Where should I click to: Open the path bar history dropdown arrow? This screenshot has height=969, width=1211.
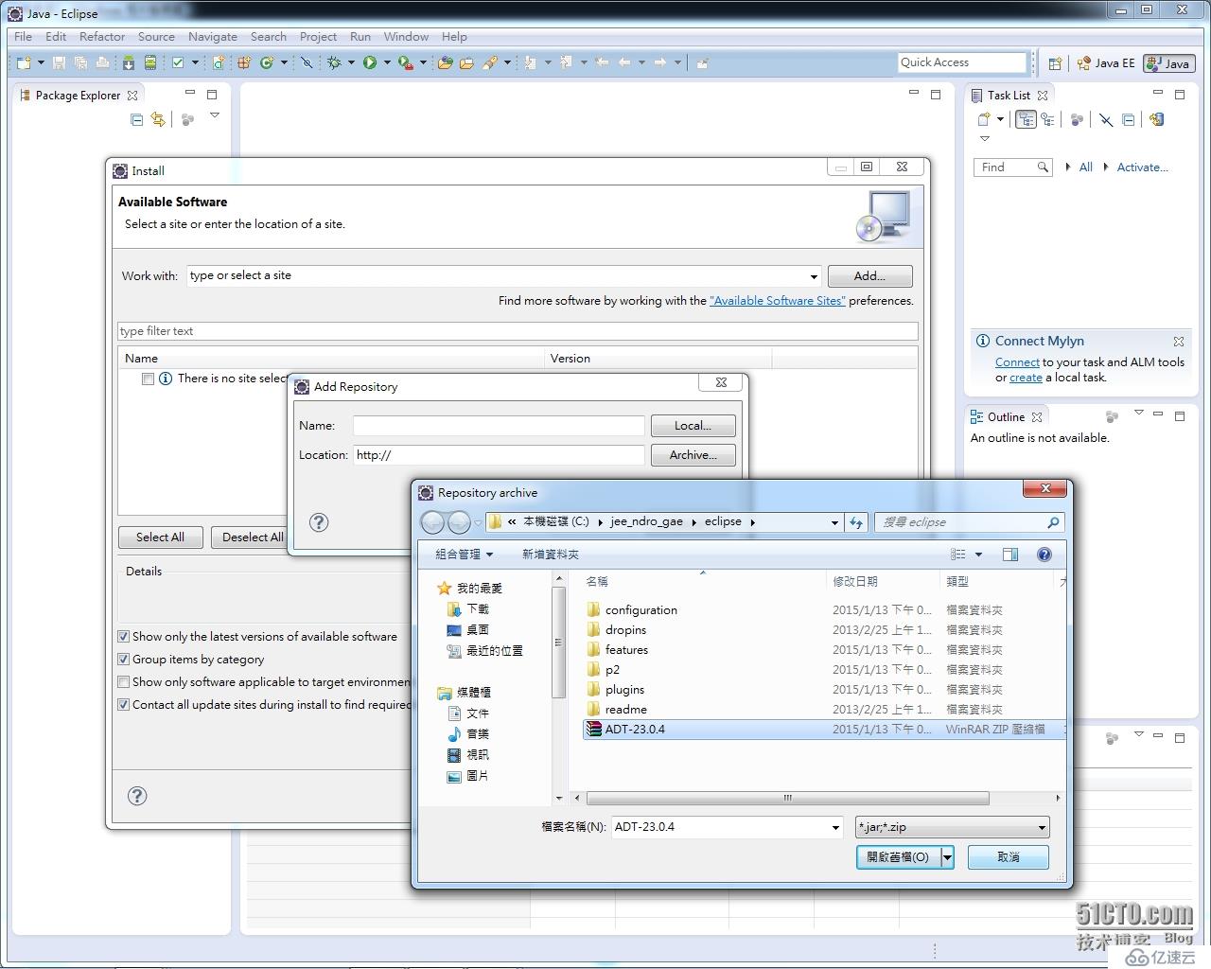click(x=834, y=522)
